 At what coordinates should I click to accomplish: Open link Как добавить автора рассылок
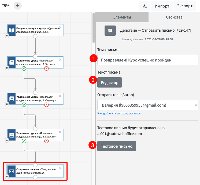point(119,113)
